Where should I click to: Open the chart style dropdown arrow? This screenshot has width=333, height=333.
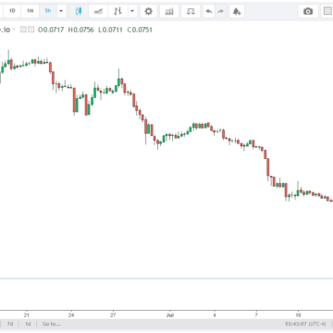pos(132,11)
